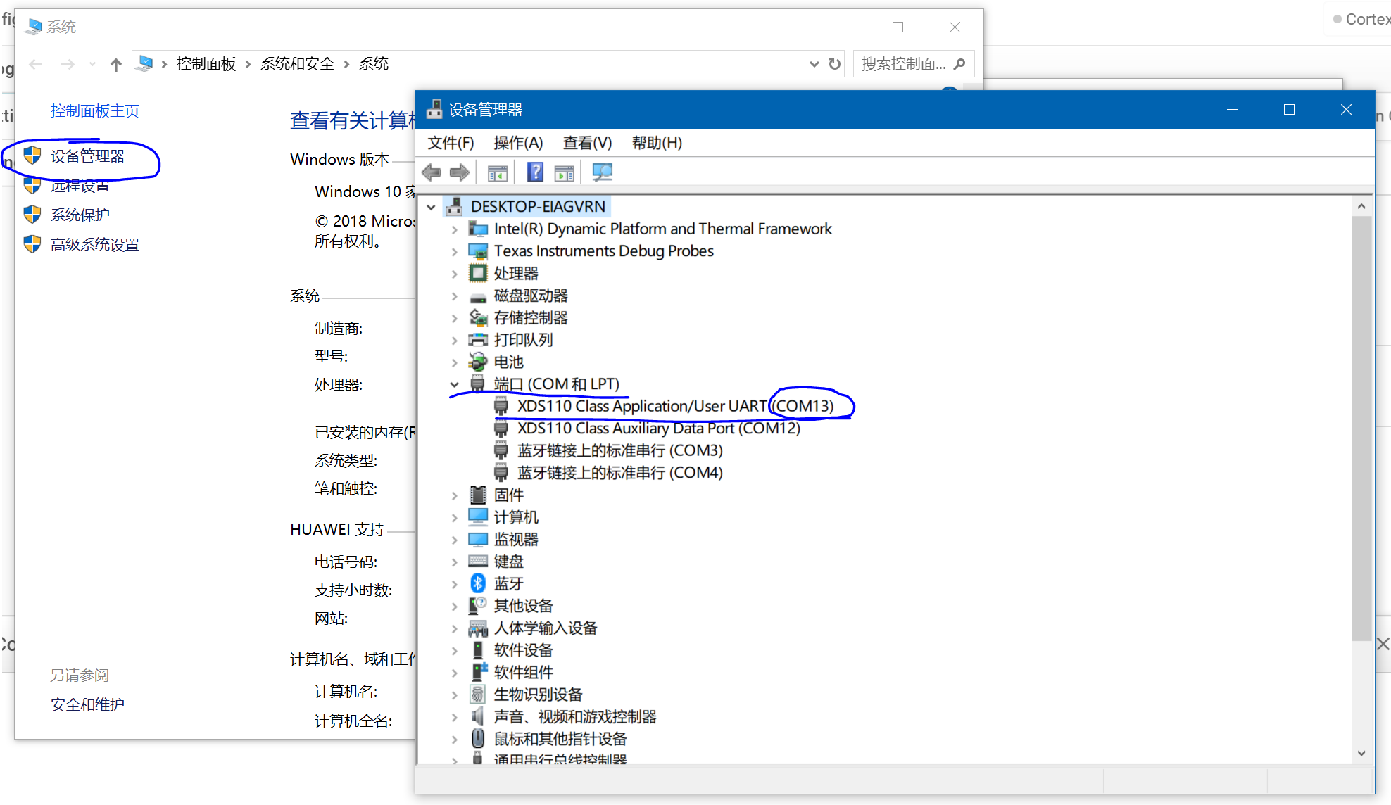The image size is (1391, 805).
Task: Open the 系统保护 link
Action: pyautogui.click(x=80, y=215)
